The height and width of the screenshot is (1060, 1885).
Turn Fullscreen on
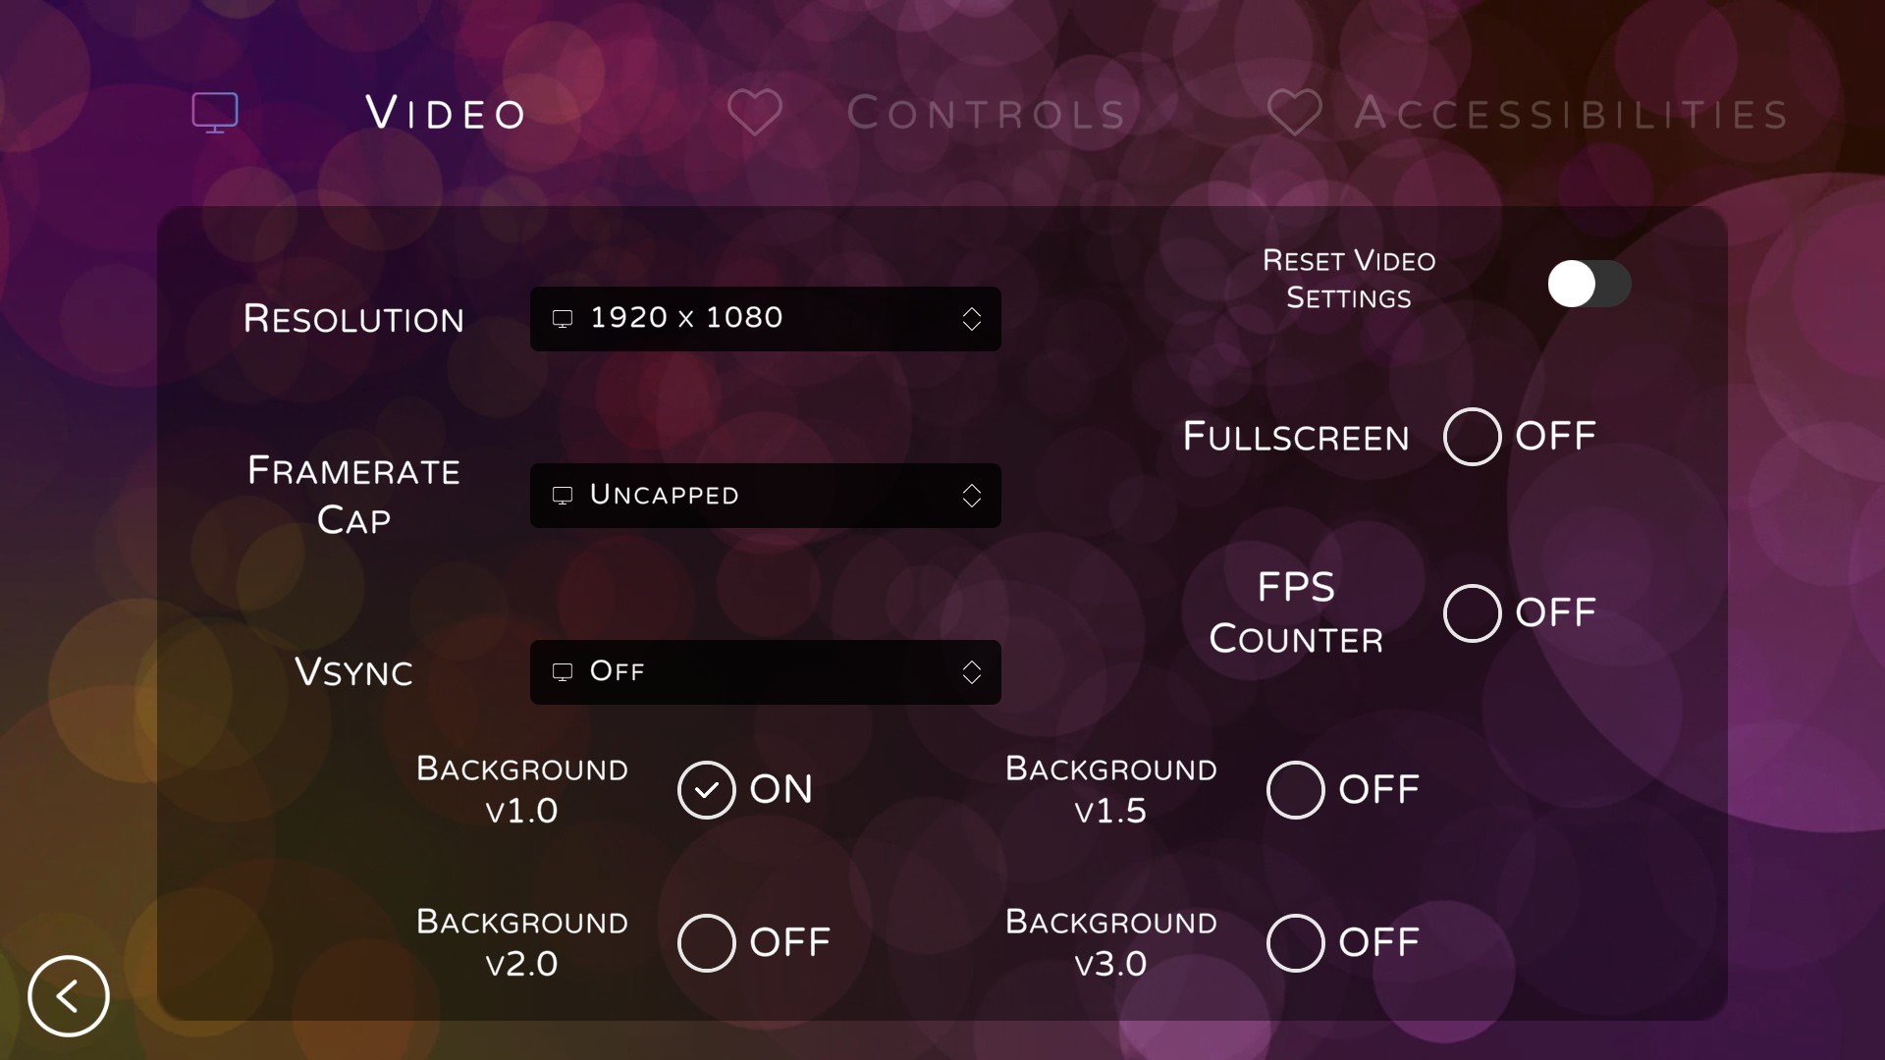pos(1471,437)
